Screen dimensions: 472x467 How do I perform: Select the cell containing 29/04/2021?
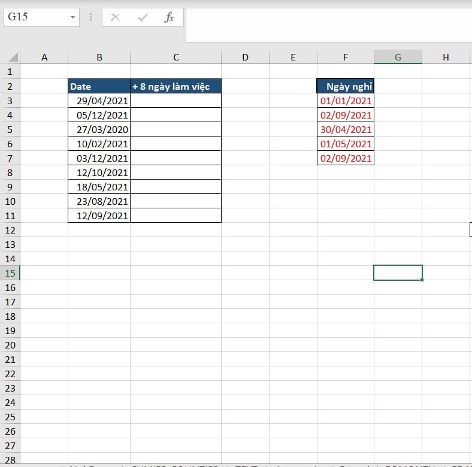pyautogui.click(x=99, y=101)
